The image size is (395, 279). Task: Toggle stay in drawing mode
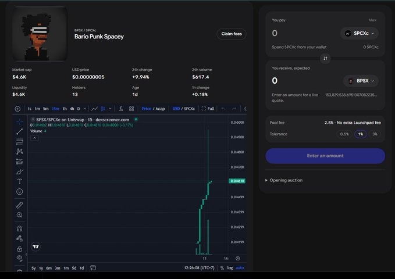(x=19, y=238)
